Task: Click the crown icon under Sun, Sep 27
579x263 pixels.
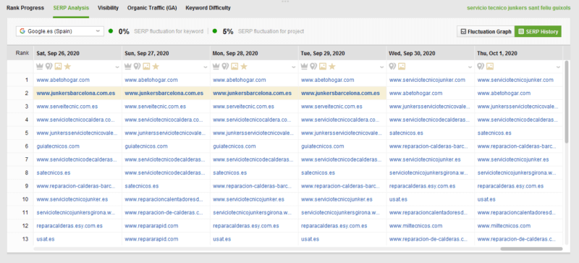Action: point(128,67)
